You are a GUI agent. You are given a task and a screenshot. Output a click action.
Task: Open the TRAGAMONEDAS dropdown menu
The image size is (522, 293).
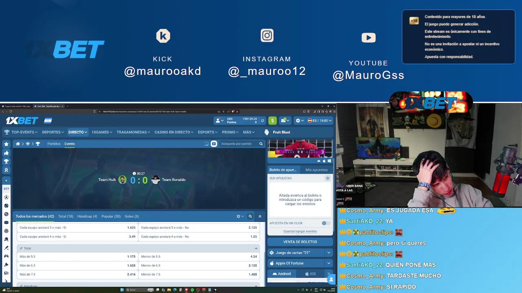click(133, 132)
